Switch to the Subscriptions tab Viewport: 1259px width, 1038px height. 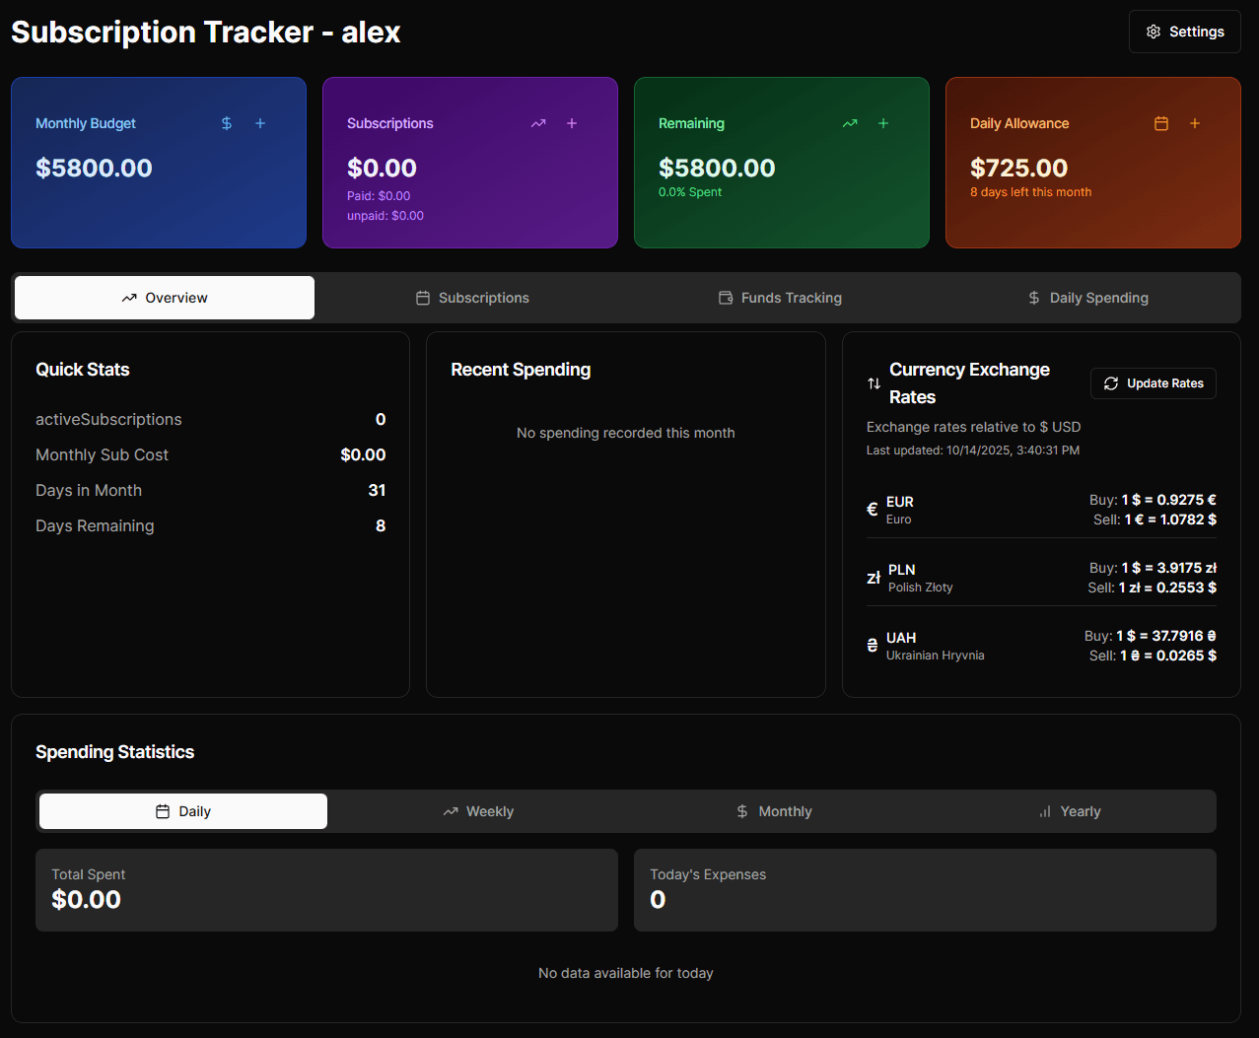[x=472, y=297]
